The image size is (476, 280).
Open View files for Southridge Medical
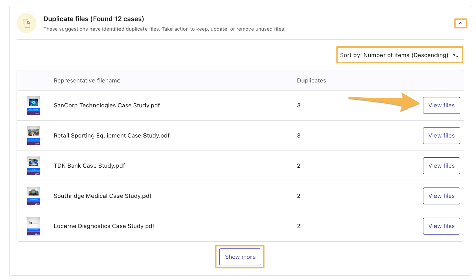pyautogui.click(x=441, y=196)
